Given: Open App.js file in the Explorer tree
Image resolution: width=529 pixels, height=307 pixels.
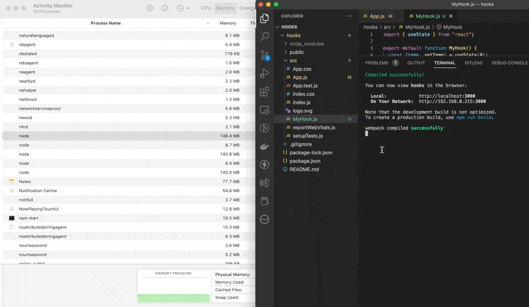Looking at the screenshot, I should (300, 77).
